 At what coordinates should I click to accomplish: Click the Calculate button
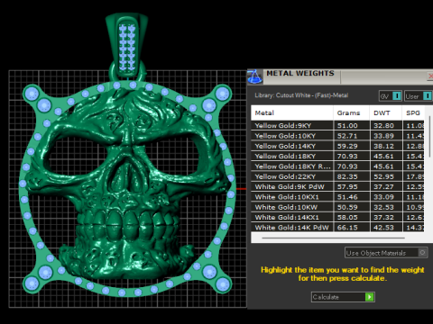point(343,297)
